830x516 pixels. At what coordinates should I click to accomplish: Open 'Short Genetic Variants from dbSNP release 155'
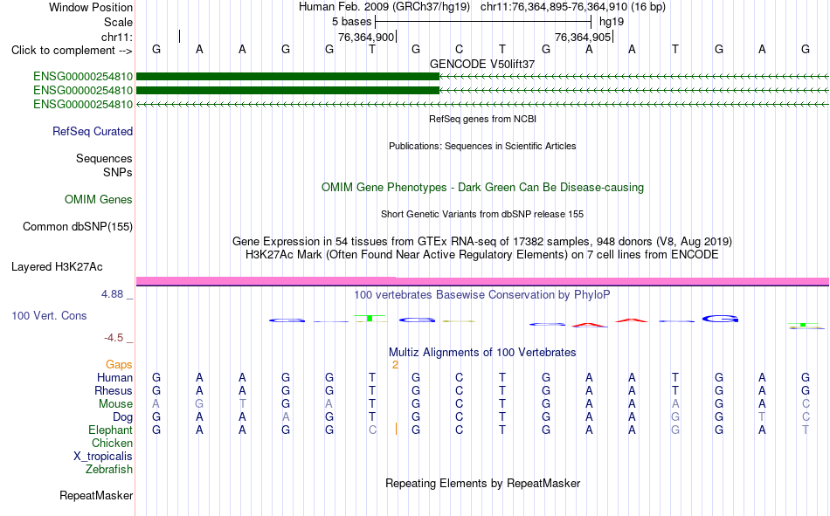pyautogui.click(x=482, y=214)
